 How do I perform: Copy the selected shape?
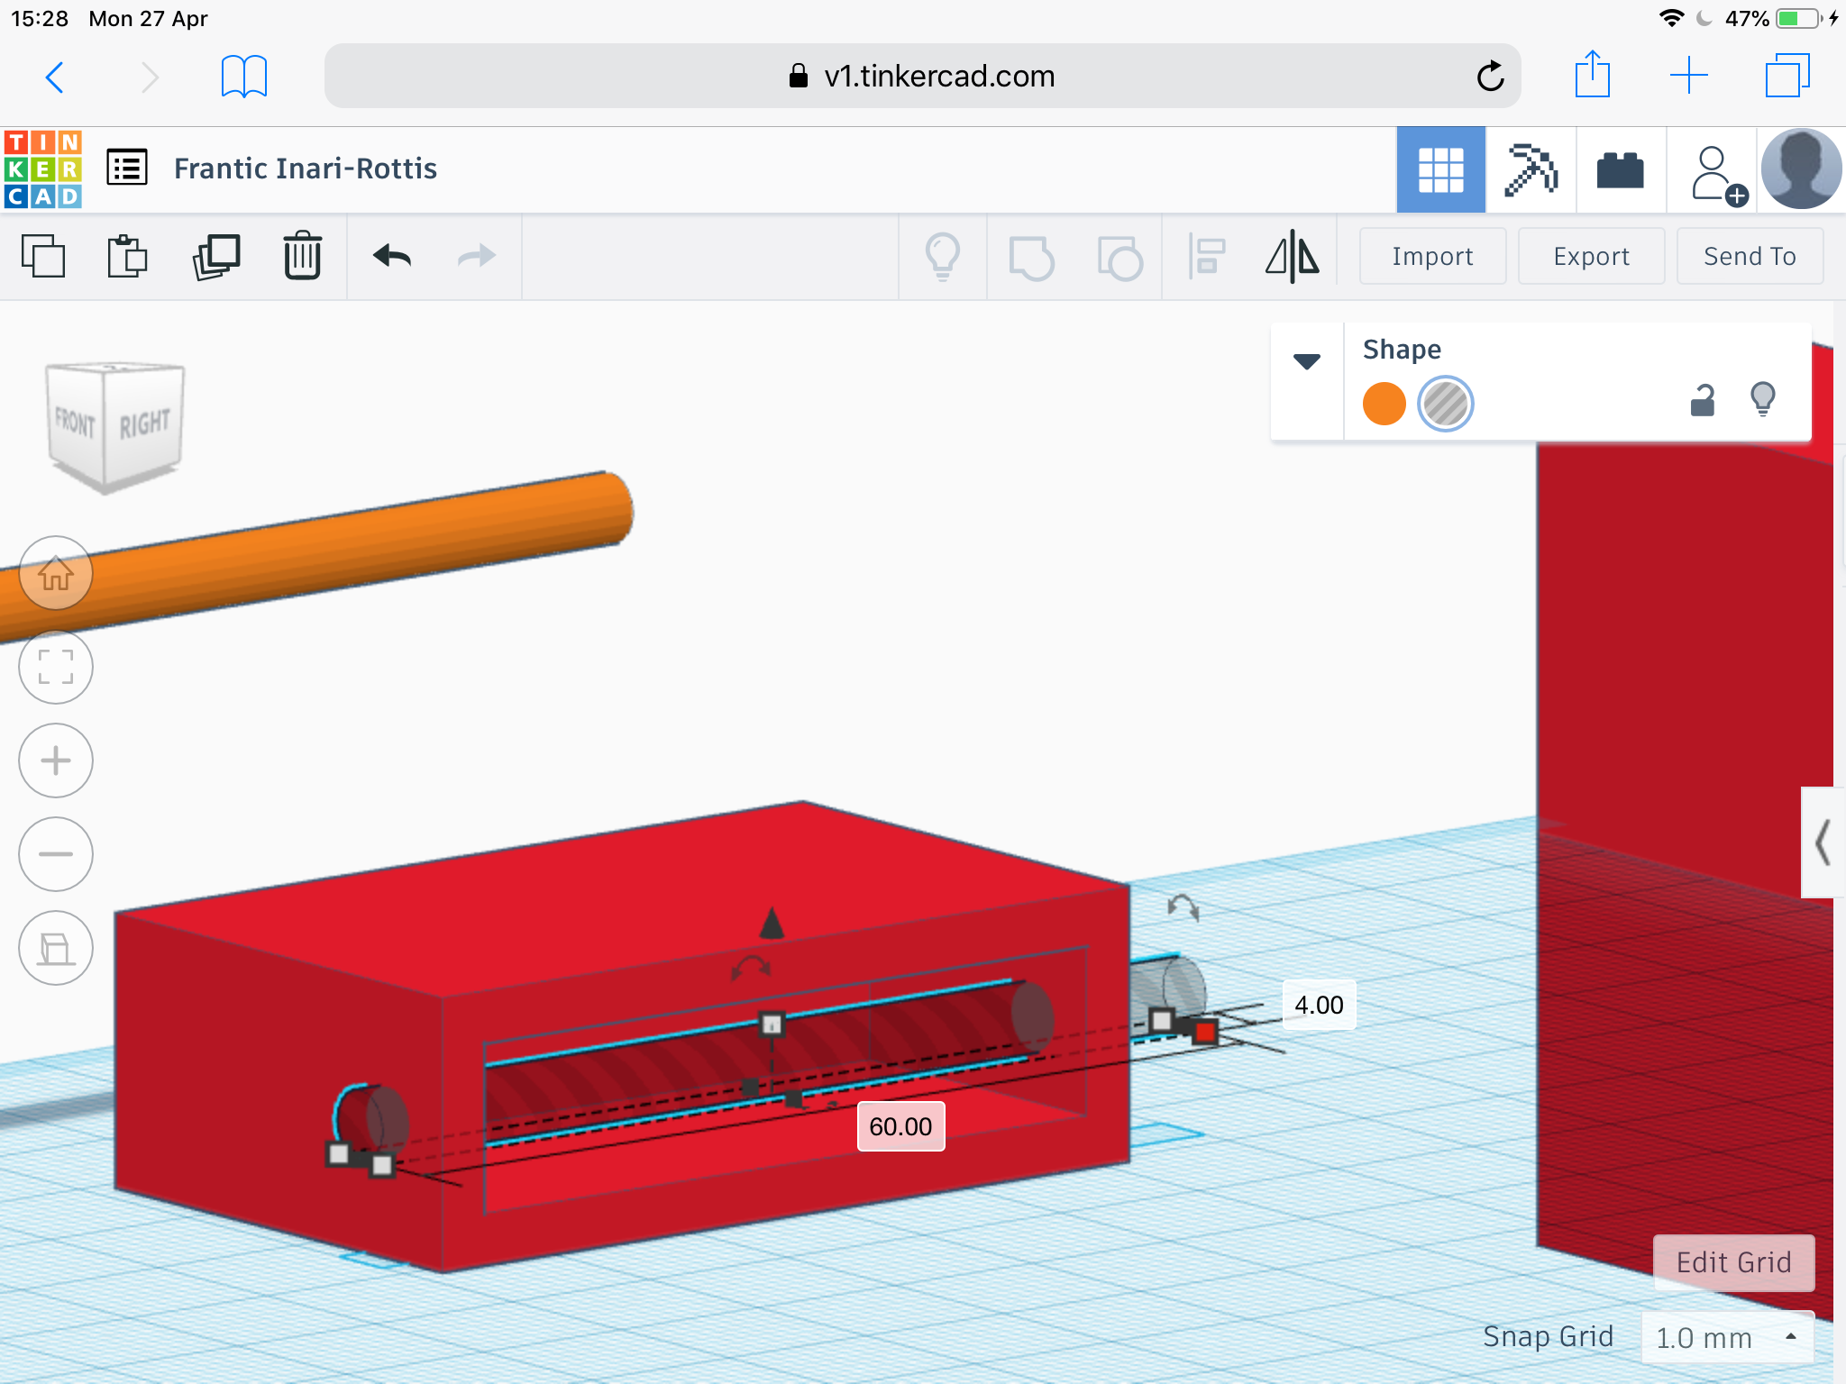(43, 257)
